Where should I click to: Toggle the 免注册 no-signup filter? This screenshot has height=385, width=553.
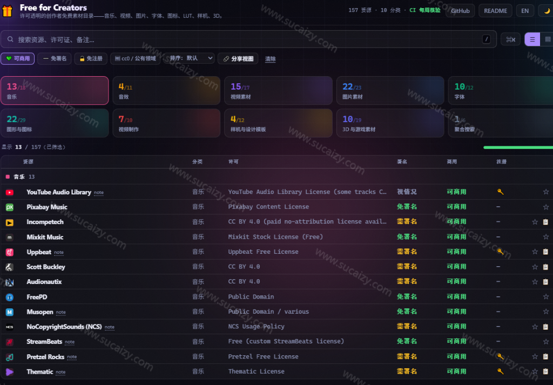tap(91, 58)
